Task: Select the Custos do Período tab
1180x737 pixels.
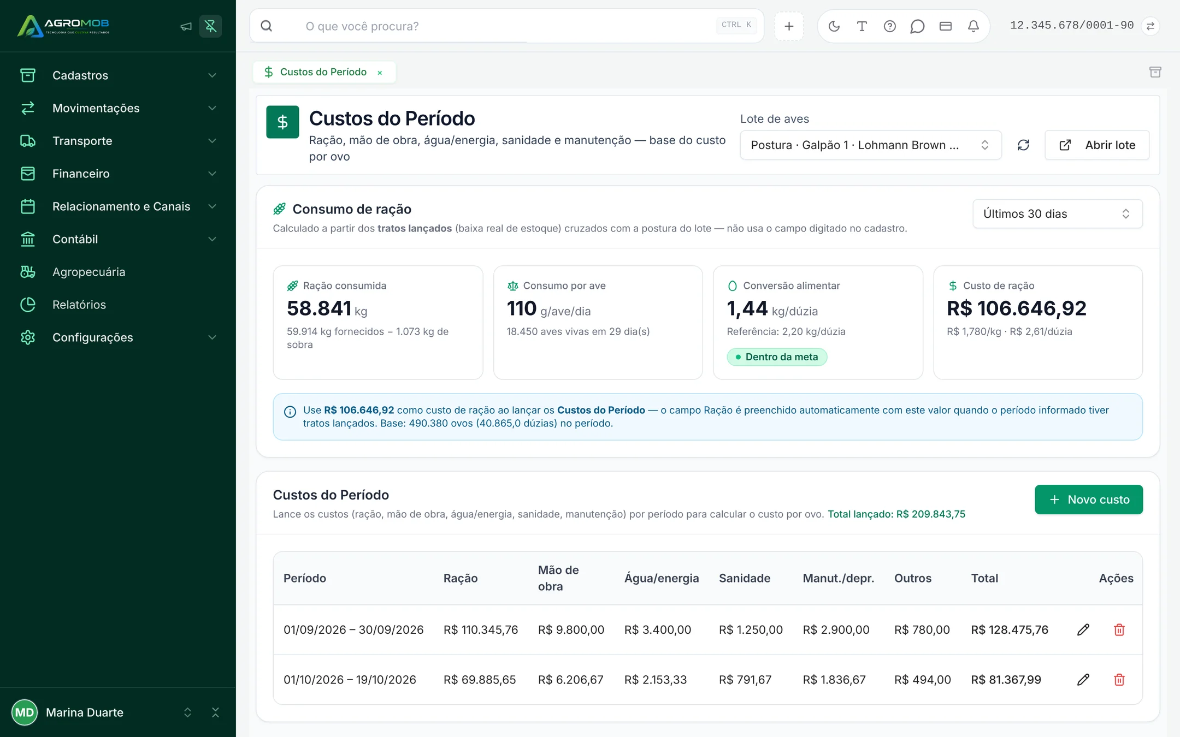Action: click(323, 72)
